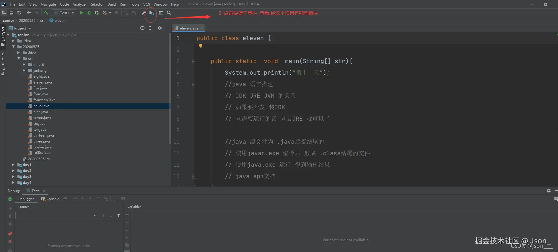Viewport: 558px width, 252px height.
Task: Close the Test1 debug session tab
Action: (44, 191)
